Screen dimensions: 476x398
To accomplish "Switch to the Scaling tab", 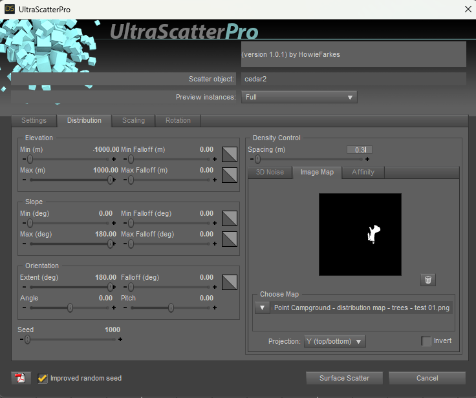I will [134, 120].
